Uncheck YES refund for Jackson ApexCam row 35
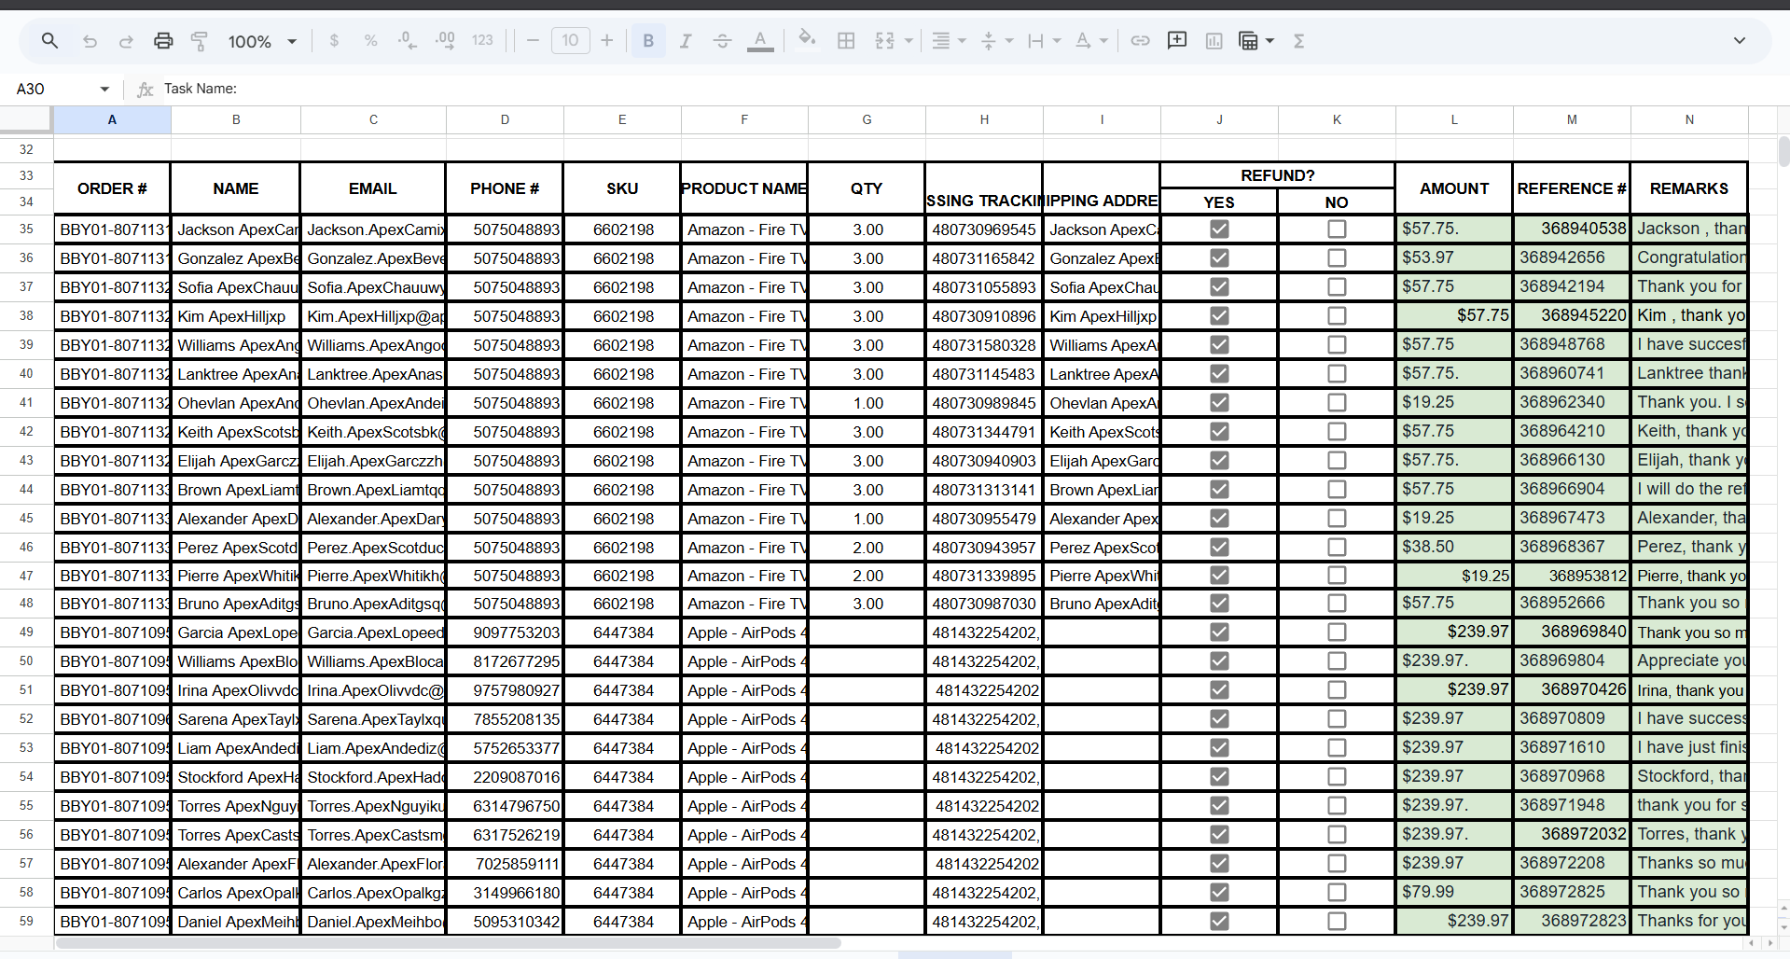Image resolution: width=1790 pixels, height=959 pixels. coord(1219,229)
